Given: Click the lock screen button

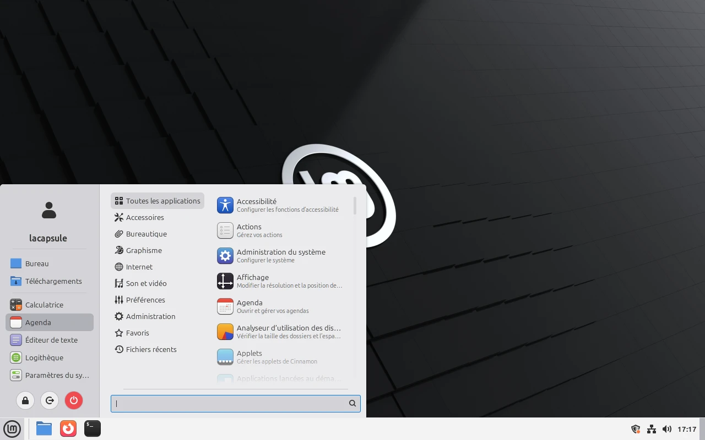Looking at the screenshot, I should pyautogui.click(x=25, y=400).
